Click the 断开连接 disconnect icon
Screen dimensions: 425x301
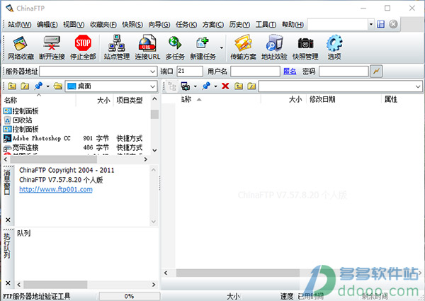tap(52, 48)
